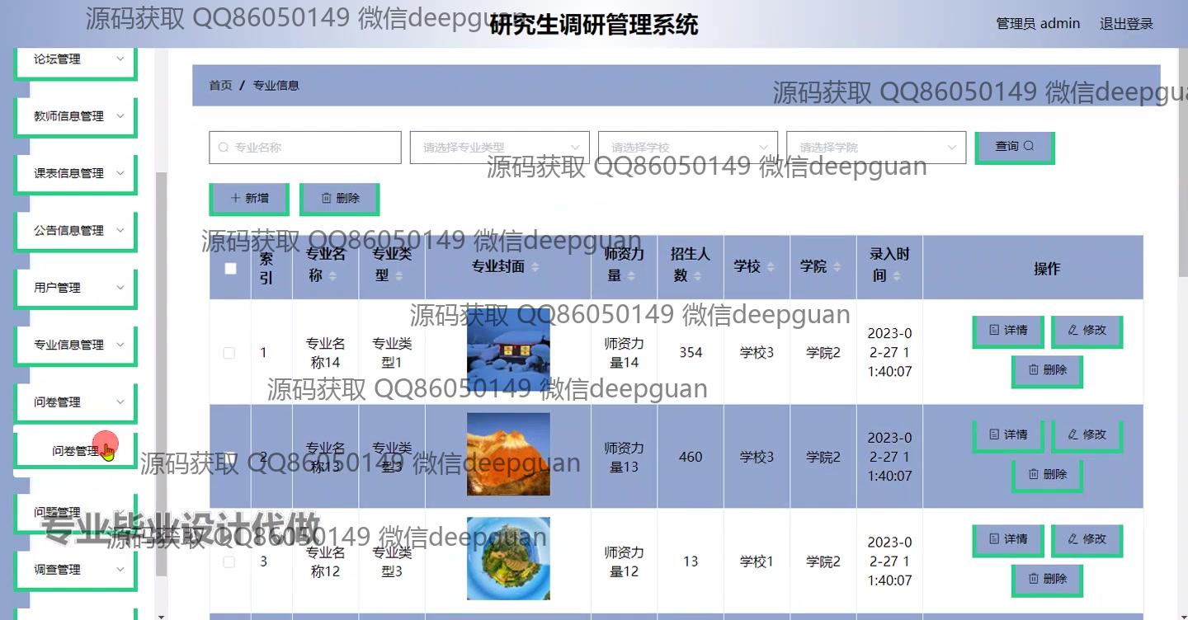Open the 请选择学校 dropdown
Viewport: 1188px width, 620px height.
point(687,148)
